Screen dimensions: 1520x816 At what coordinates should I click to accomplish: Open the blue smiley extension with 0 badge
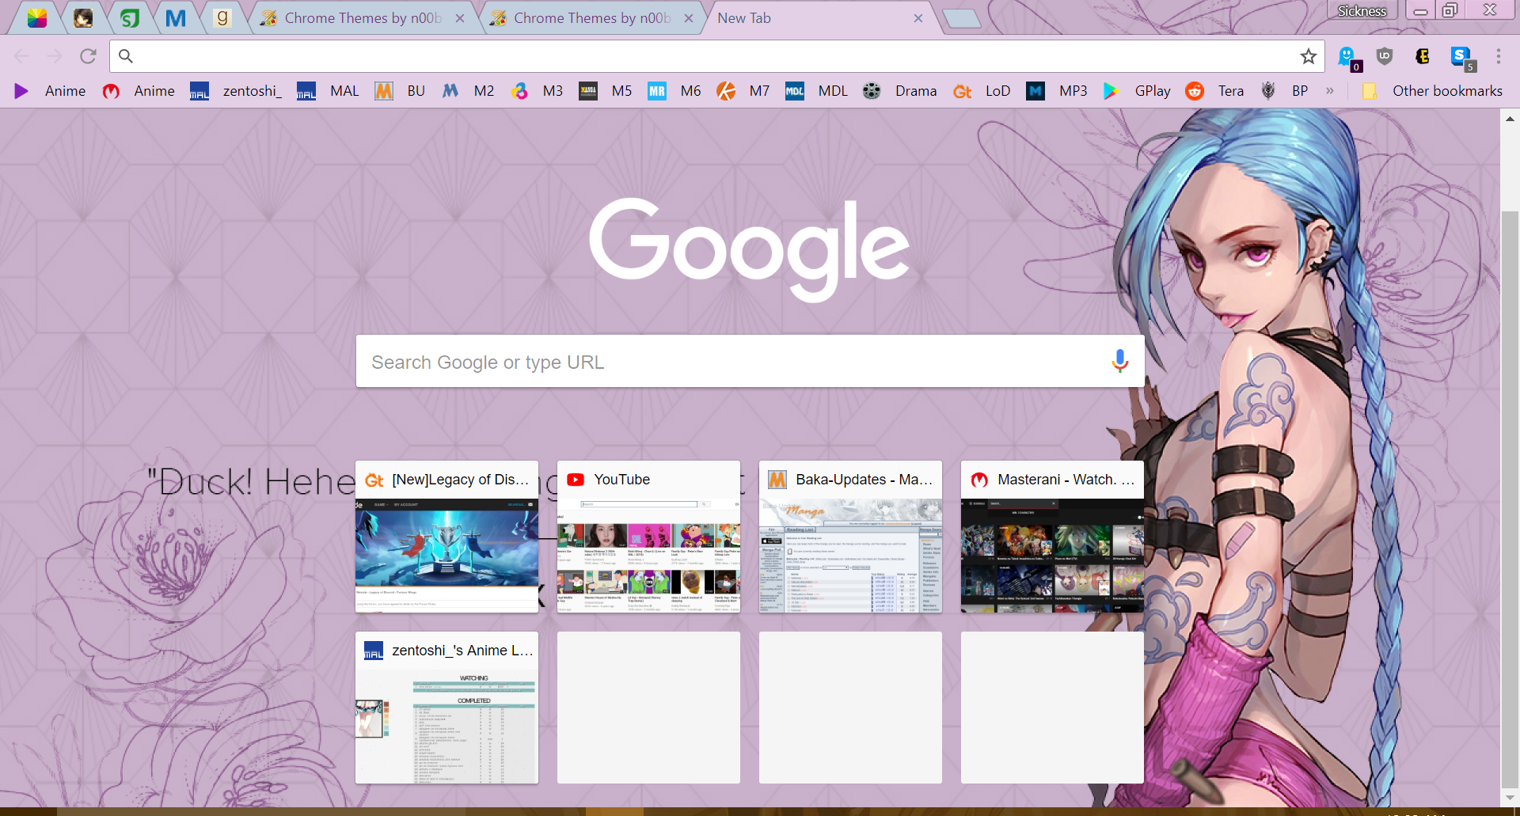coord(1348,57)
